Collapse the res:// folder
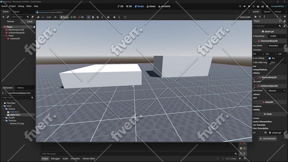The width and height of the screenshot is (288, 162). pyautogui.click(x=2, y=106)
